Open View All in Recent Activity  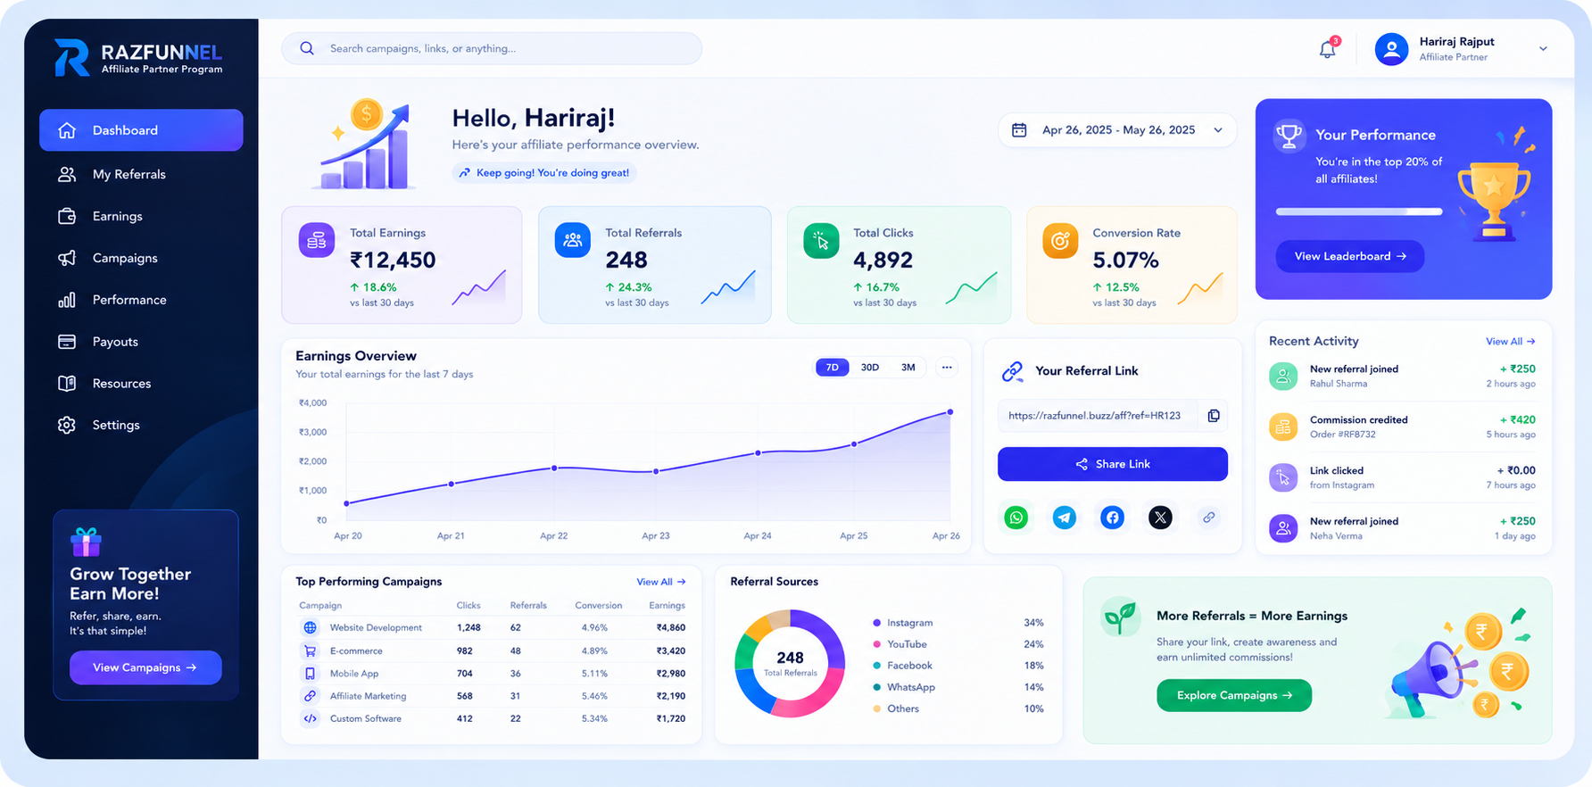(x=1510, y=342)
